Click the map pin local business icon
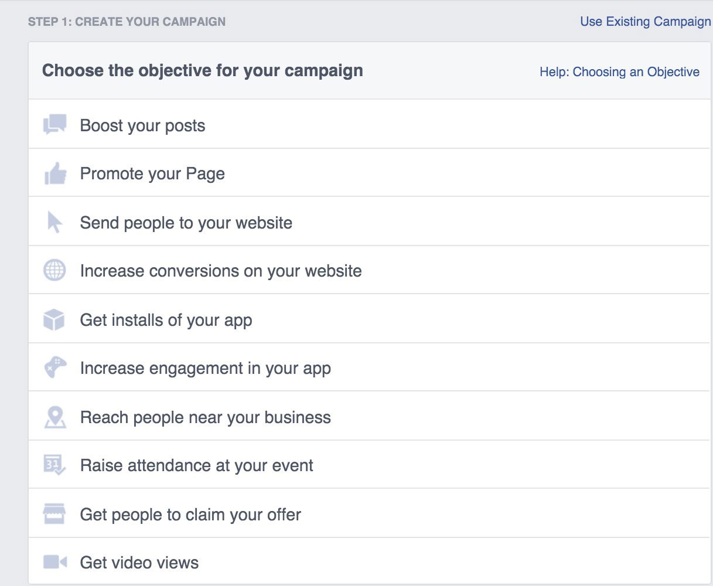The image size is (713, 586). click(55, 417)
